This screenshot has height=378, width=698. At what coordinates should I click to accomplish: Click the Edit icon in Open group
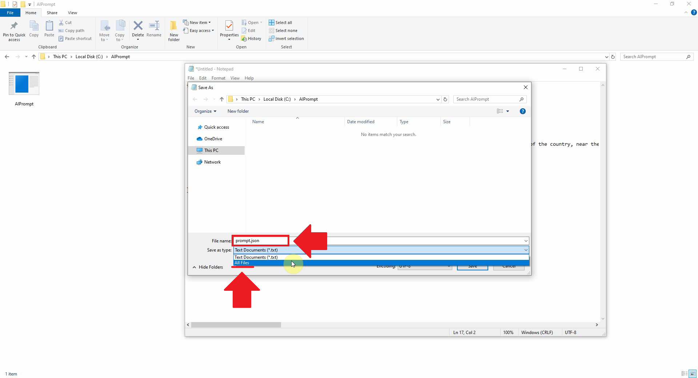[x=244, y=31]
